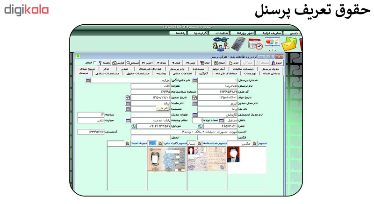Screen dimensions: 374x204
Task: Switch to the هدایای غیرنقدی tab
Action: [x=150, y=69]
